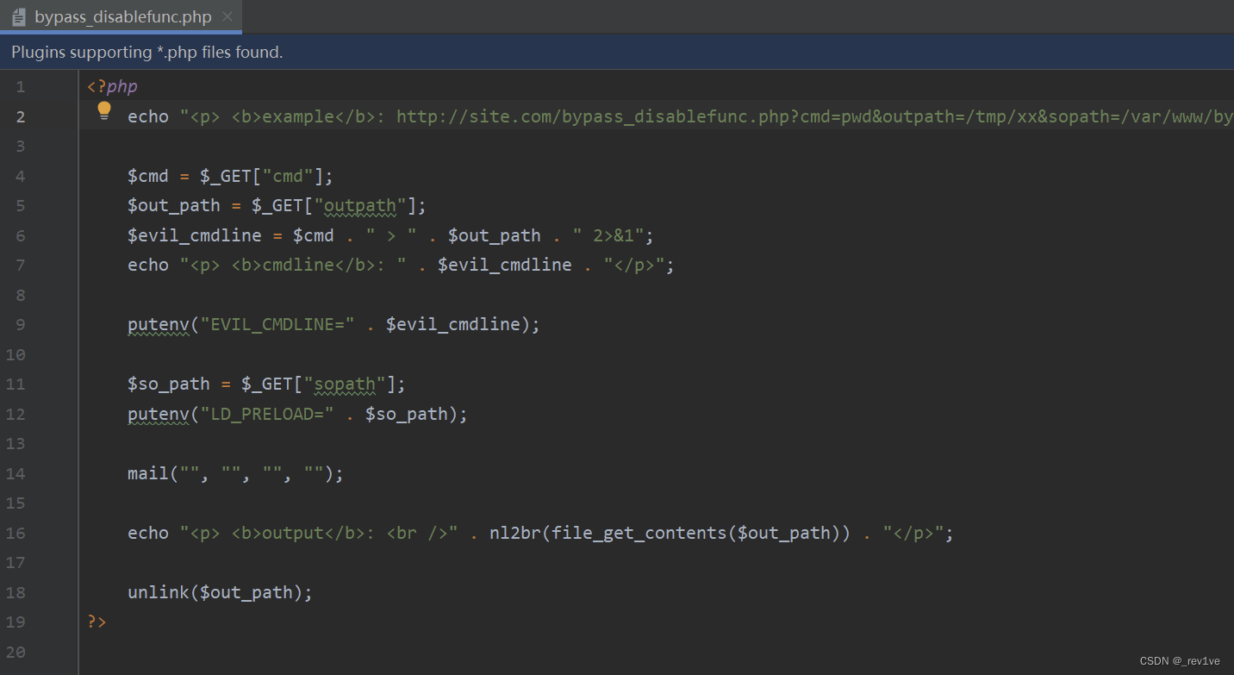Click line number 1 in gutter
The width and height of the screenshot is (1234, 675).
(20, 86)
